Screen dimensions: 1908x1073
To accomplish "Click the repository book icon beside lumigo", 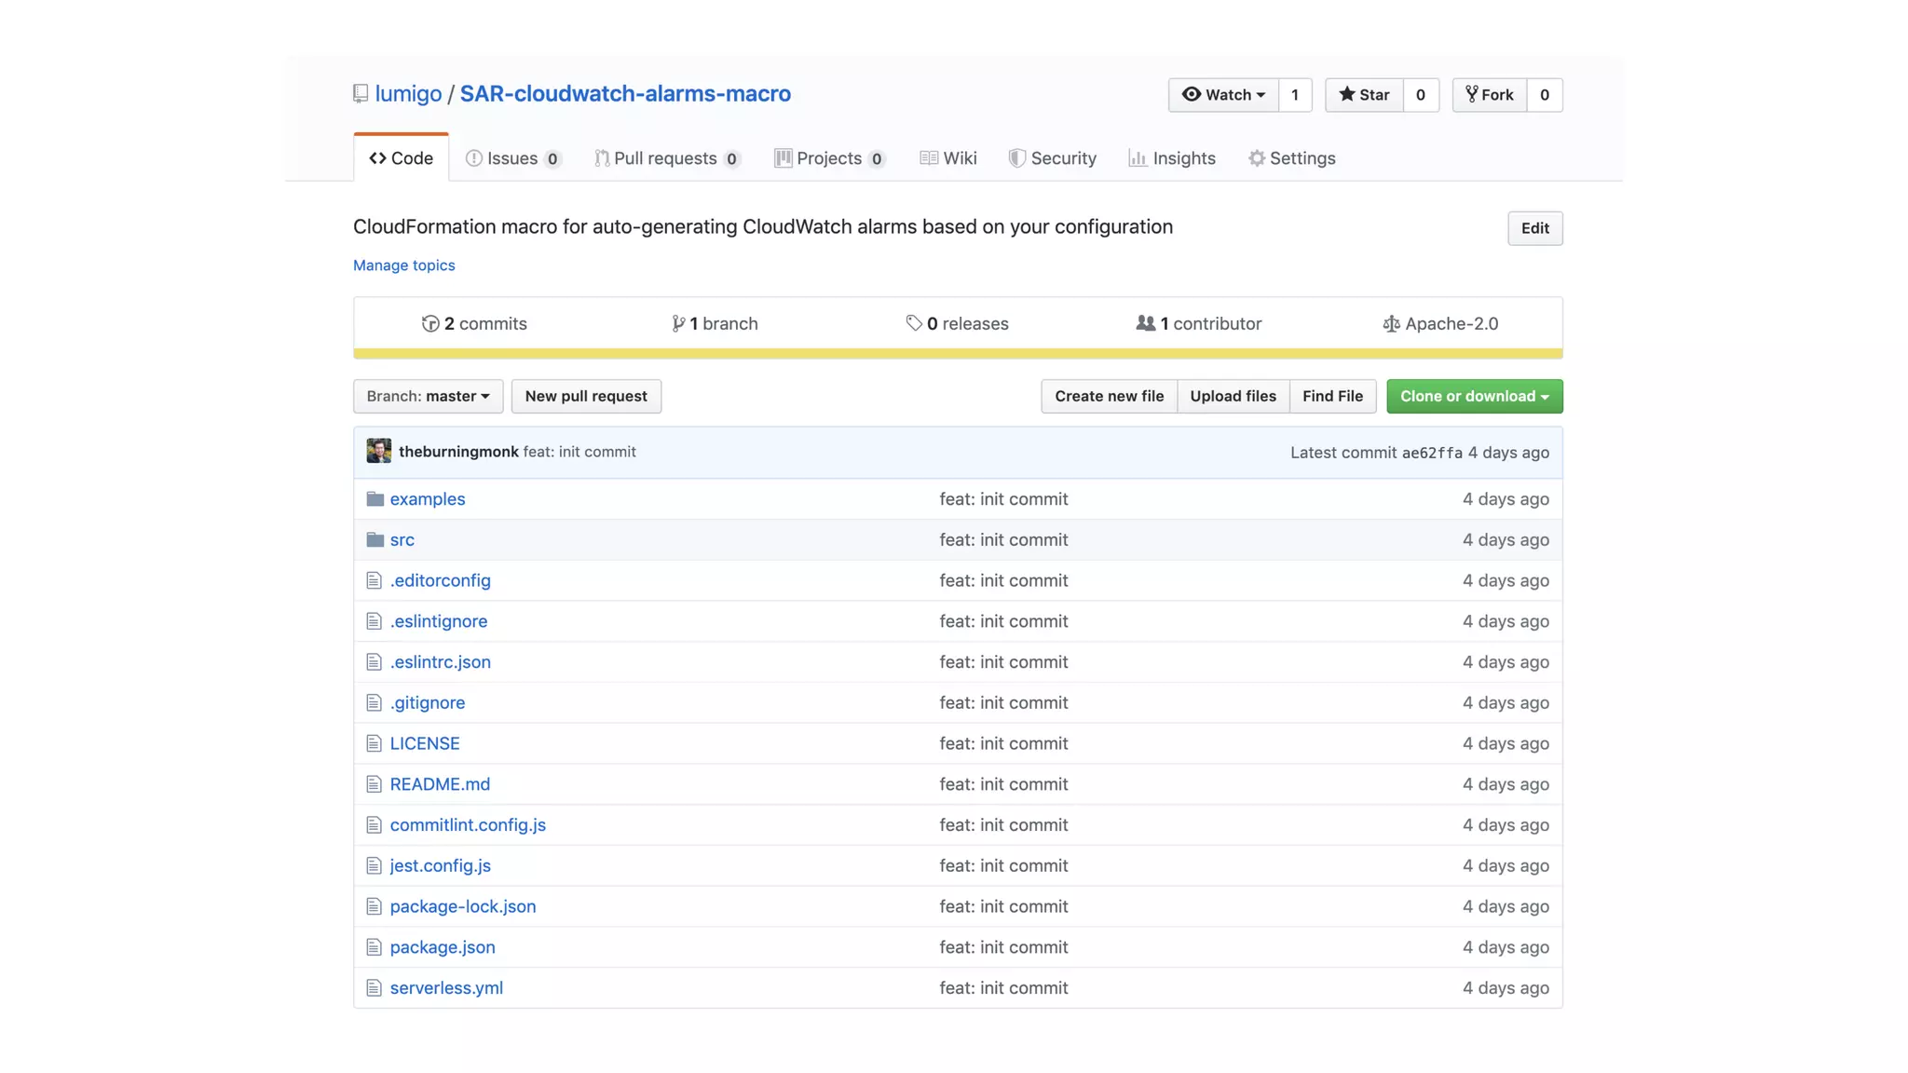I will 361,94.
